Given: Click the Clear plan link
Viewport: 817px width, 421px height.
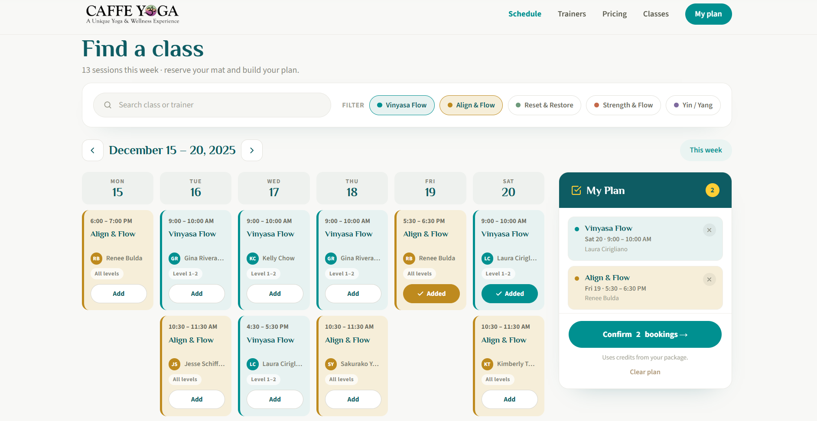Looking at the screenshot, I should pyautogui.click(x=645, y=372).
